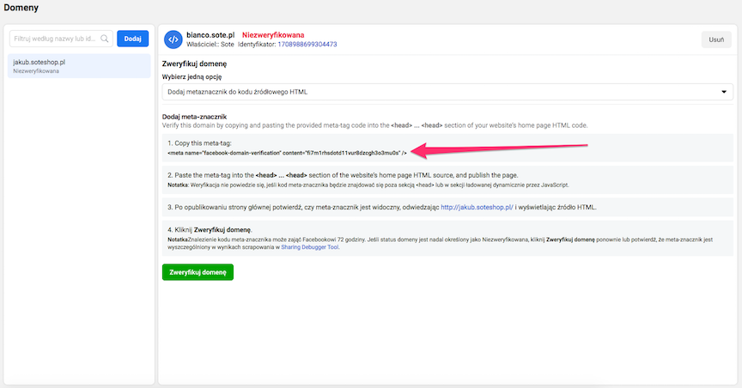The height and width of the screenshot is (388, 742).
Task: Click the step 4 Kliknij Zweryfikuj domenę instruction
Action: tap(210, 230)
